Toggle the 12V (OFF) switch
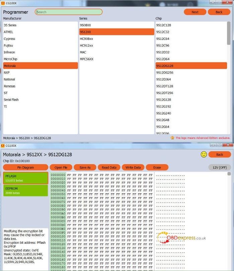The image size is (234, 271). click(x=220, y=167)
